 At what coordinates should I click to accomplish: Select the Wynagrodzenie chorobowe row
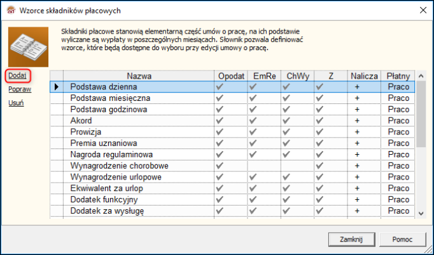pos(115,166)
